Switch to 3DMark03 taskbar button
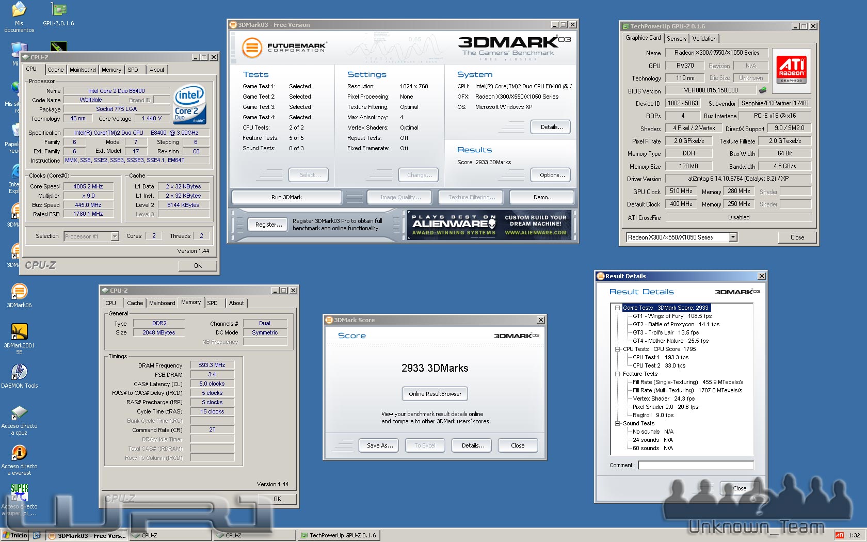 87,535
